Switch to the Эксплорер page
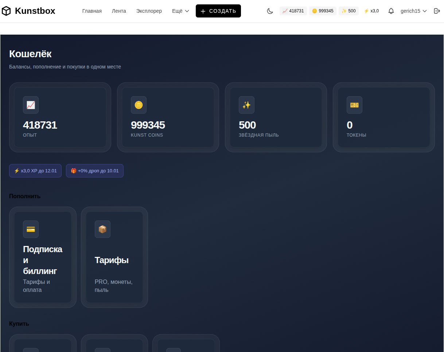444x352 pixels. [149, 11]
